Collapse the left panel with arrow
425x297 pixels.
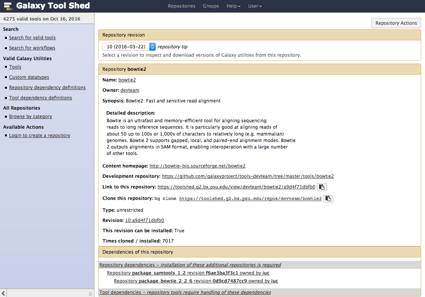(3, 293)
